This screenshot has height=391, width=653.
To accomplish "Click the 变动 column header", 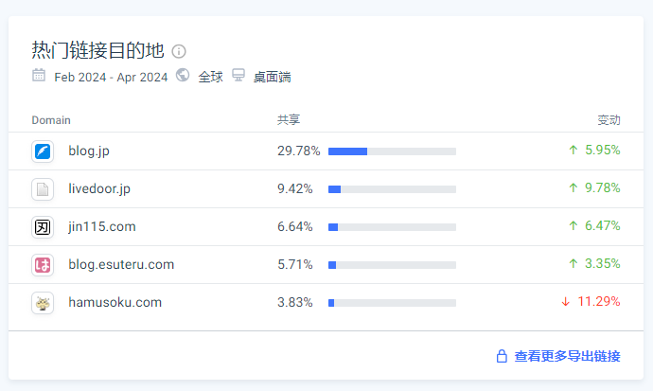I will [609, 120].
